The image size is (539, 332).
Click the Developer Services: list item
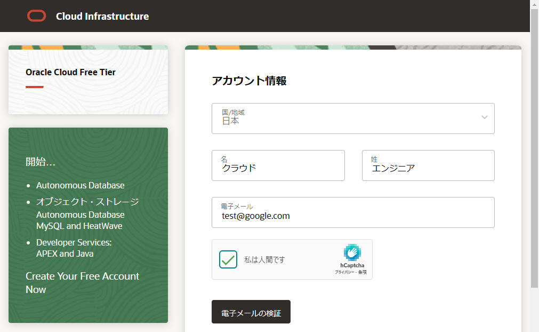74,242
